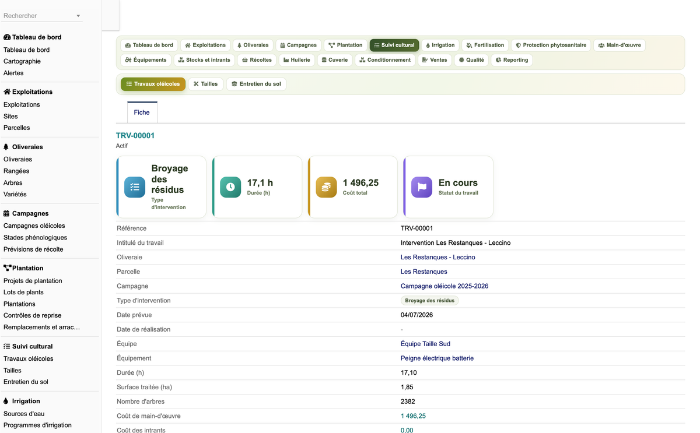The image size is (700, 433).
Task: Select Travaux oléicoles sub-tab
Action: [x=153, y=84]
